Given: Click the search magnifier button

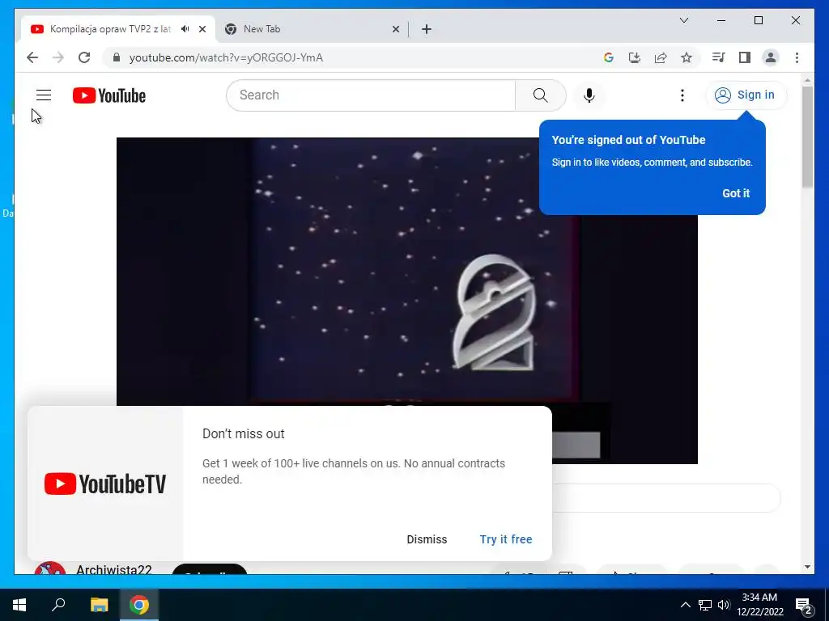Looking at the screenshot, I should (540, 95).
